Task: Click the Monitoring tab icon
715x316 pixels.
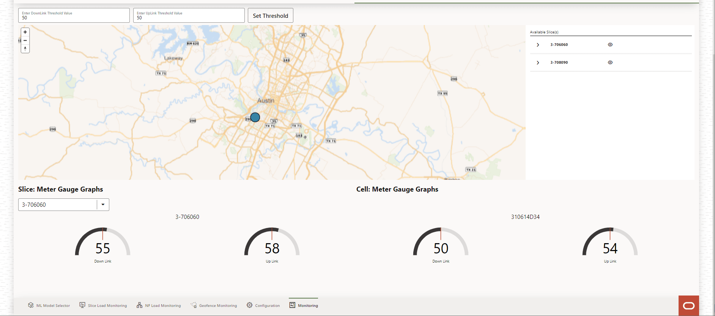Action: [x=292, y=305]
